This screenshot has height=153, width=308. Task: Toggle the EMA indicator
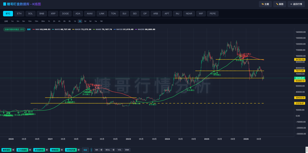(127, 150)
